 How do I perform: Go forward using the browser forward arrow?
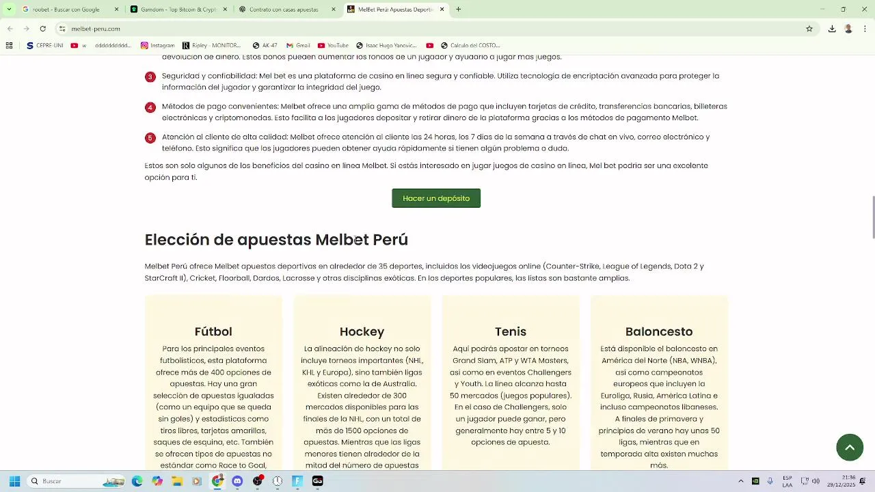coord(26,29)
